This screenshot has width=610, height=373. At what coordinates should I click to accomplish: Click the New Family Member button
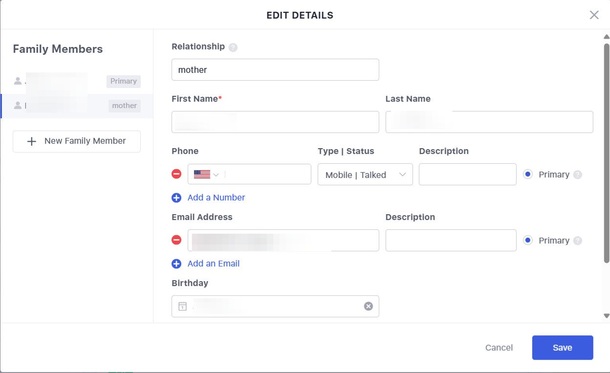[x=77, y=141]
